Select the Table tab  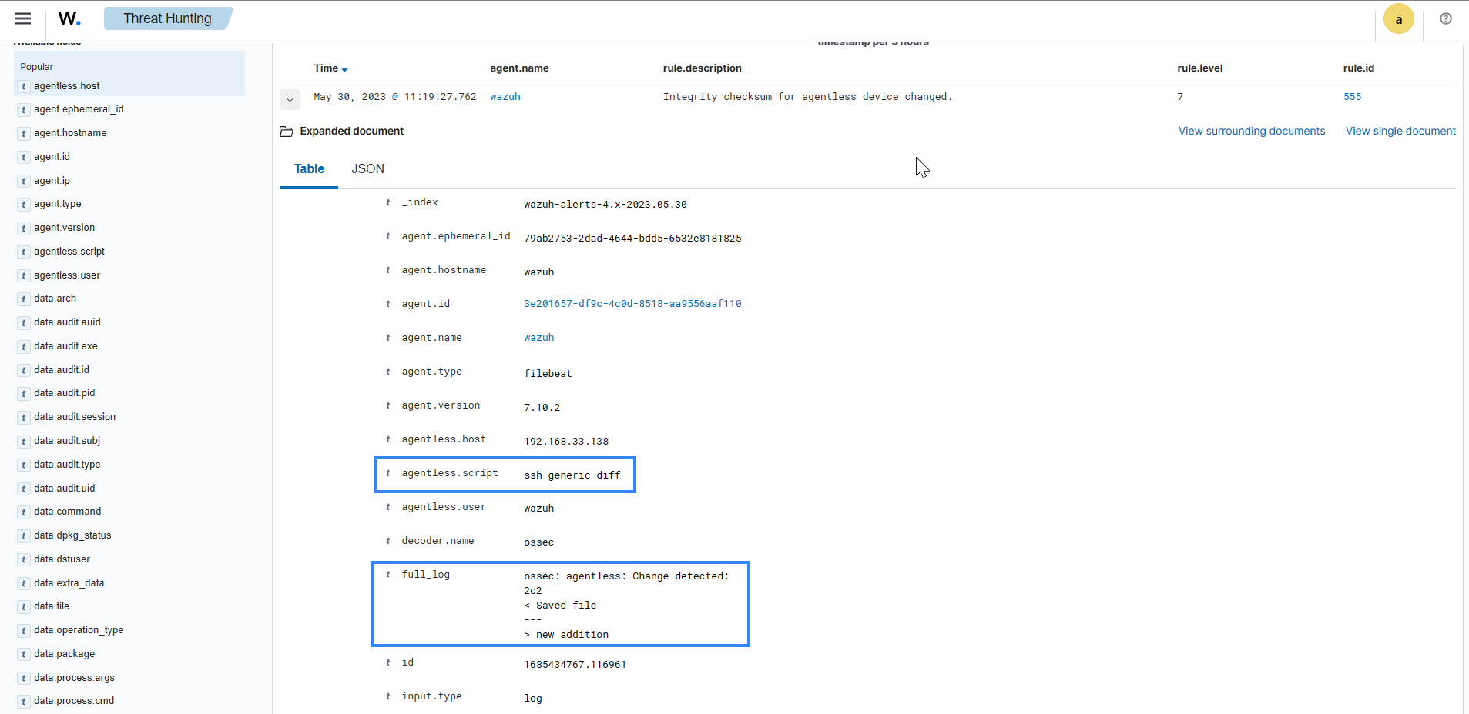point(309,169)
